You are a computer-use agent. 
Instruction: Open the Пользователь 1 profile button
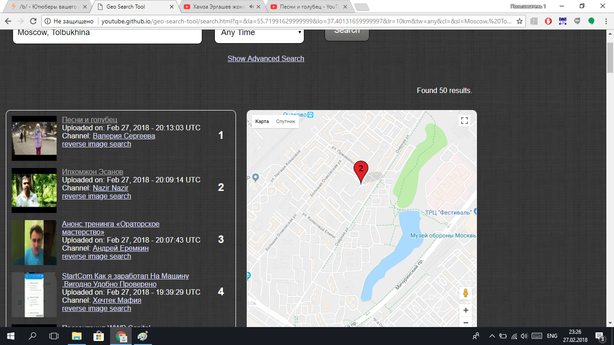click(x=528, y=6)
